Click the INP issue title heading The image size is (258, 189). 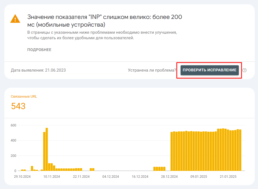[105, 21]
